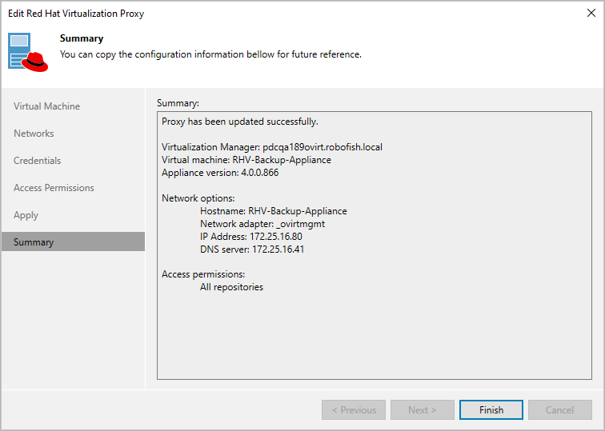Screen dimensions: 605x431
Task: Click the Red Hat proxy server icon
Action: tap(28, 53)
